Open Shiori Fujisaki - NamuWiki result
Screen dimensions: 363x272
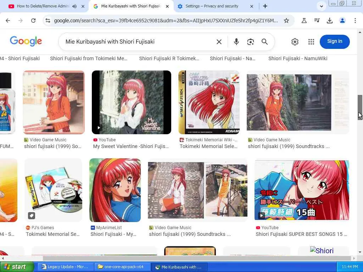pyautogui.click(x=298, y=58)
